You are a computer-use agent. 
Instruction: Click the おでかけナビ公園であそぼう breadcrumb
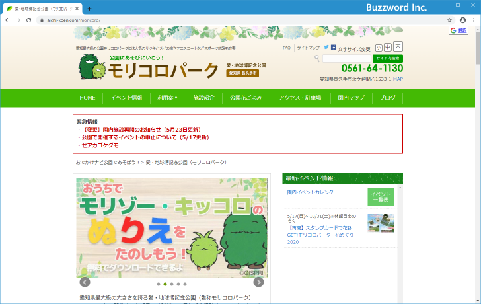[108, 162]
